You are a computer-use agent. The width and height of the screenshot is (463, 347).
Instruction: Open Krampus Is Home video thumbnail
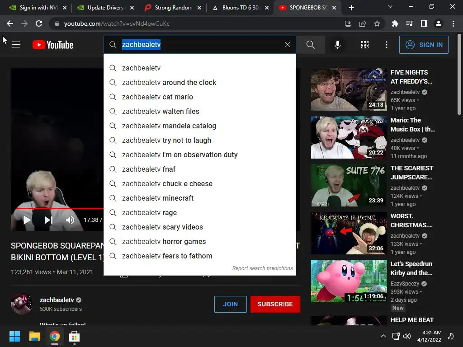[349, 233]
